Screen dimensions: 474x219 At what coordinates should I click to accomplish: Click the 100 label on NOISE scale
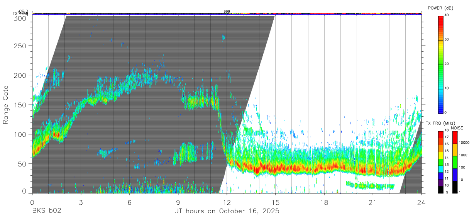click(462, 167)
